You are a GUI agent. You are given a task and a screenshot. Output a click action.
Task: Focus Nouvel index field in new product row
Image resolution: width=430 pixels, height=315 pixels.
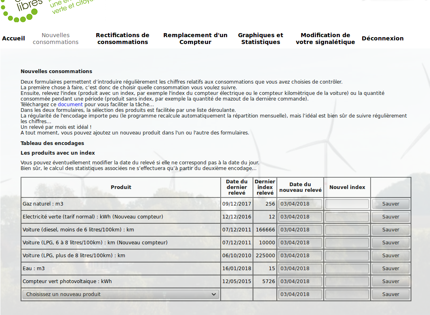point(347,294)
